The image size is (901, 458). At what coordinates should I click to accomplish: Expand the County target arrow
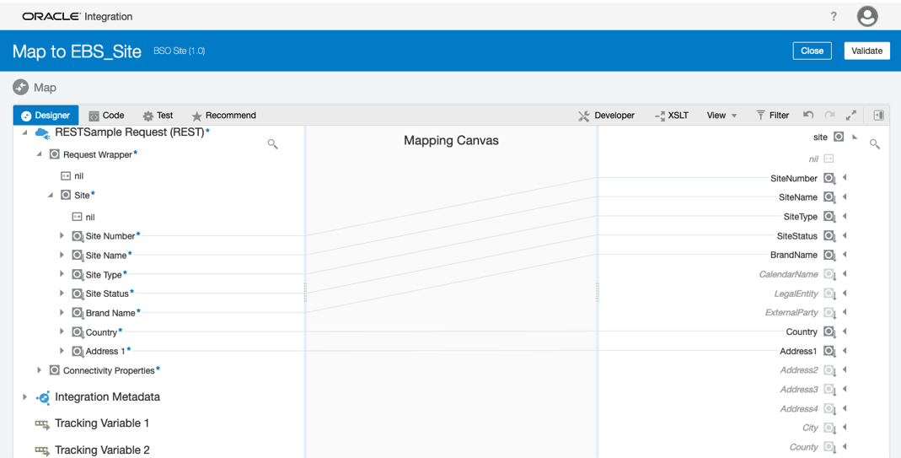[x=845, y=446]
